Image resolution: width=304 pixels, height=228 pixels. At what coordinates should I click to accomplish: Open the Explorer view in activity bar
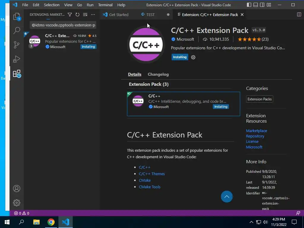click(17, 17)
